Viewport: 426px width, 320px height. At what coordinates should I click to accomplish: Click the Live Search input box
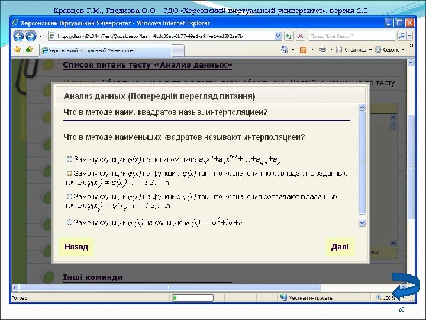352,36
